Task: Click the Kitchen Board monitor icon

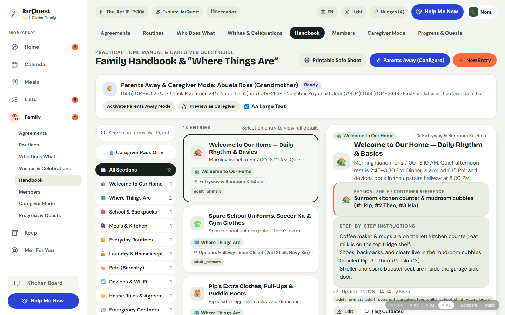Action: coord(17,283)
